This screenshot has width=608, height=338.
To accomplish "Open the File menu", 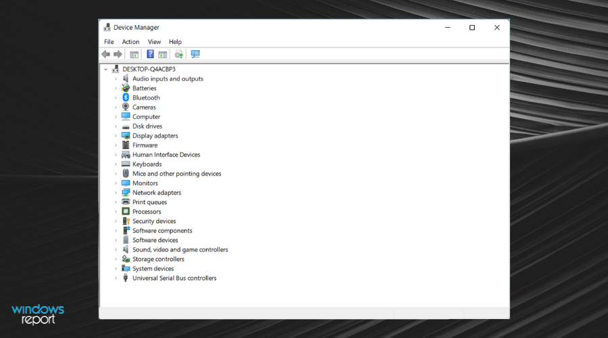I will (x=109, y=41).
